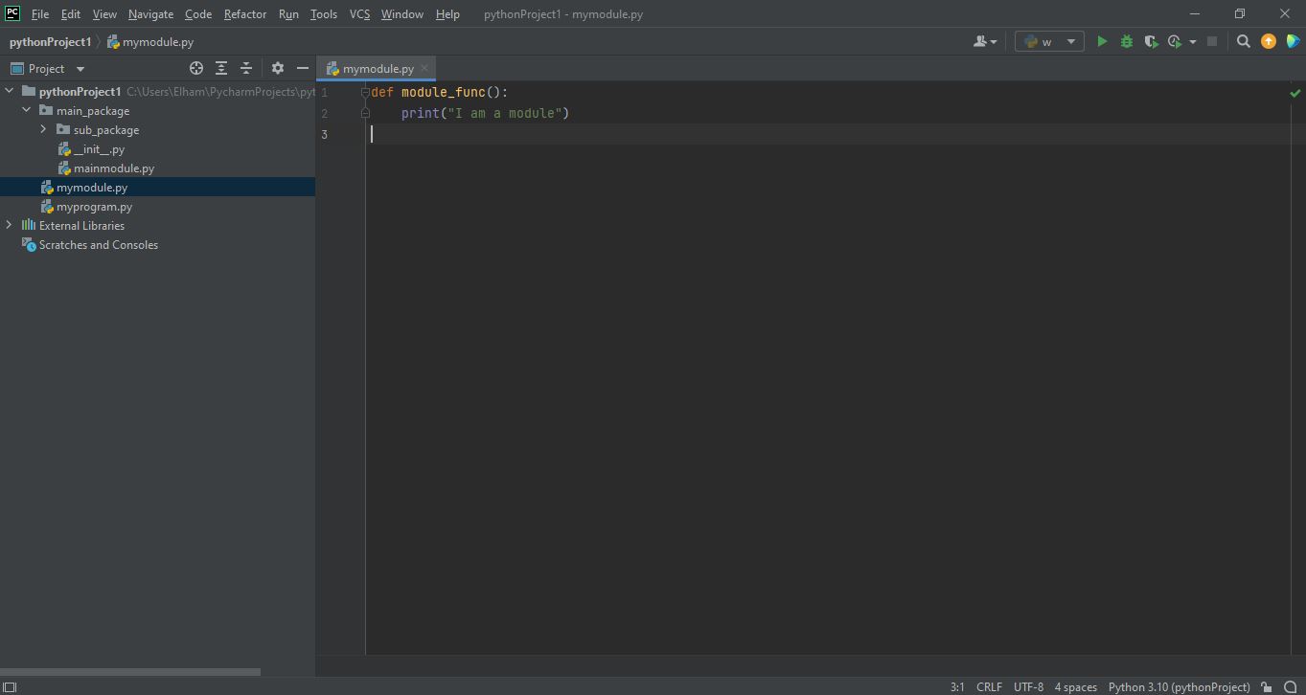Click the orange update arrow icon
The image size is (1306, 695).
click(1269, 41)
